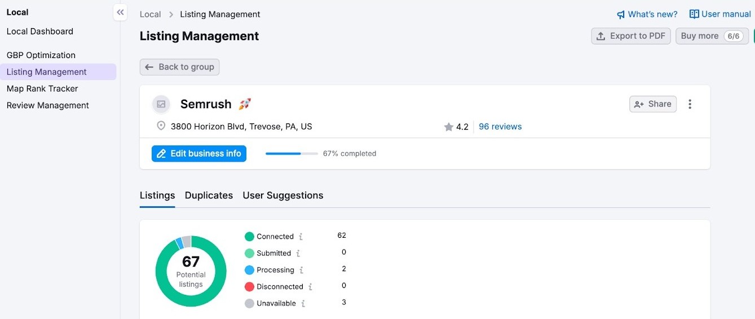Click the Unavailable count 3

344,303
